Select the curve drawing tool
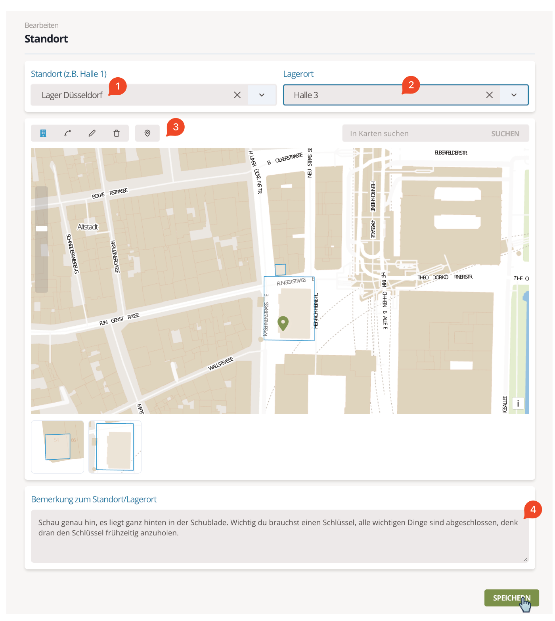555x621 pixels. pyautogui.click(x=67, y=133)
